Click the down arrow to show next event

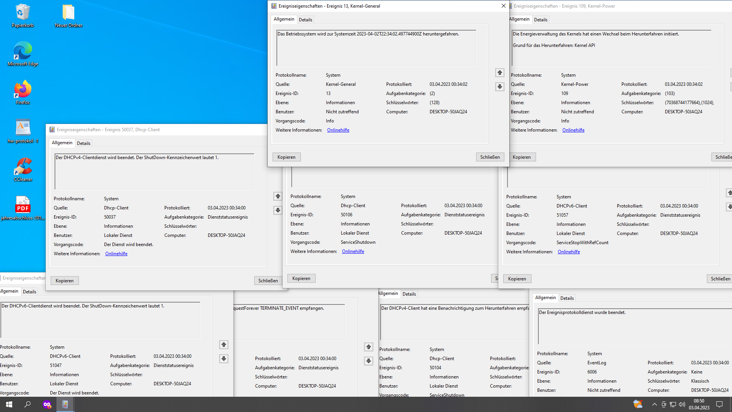click(500, 87)
